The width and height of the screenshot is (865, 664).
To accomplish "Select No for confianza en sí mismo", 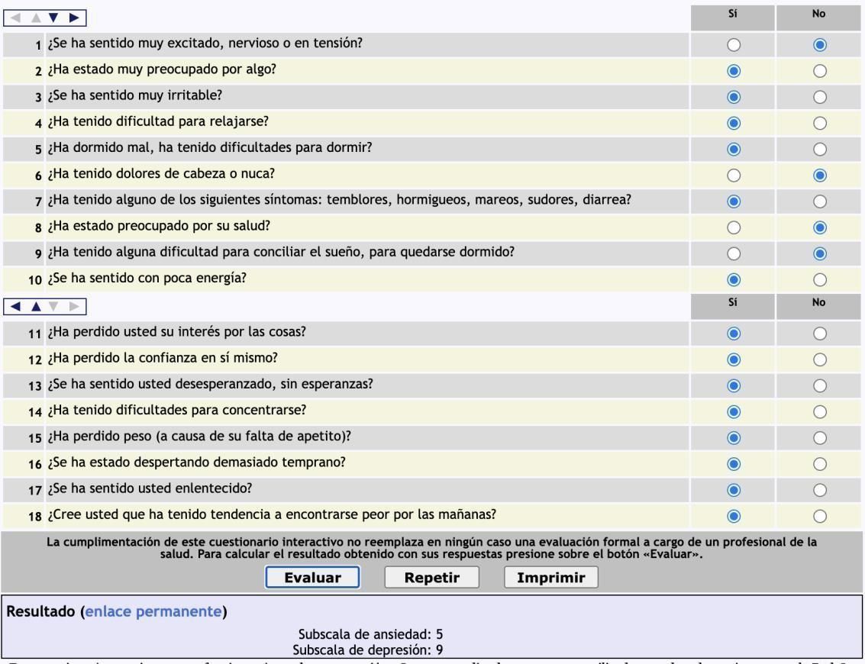I will pos(820,359).
